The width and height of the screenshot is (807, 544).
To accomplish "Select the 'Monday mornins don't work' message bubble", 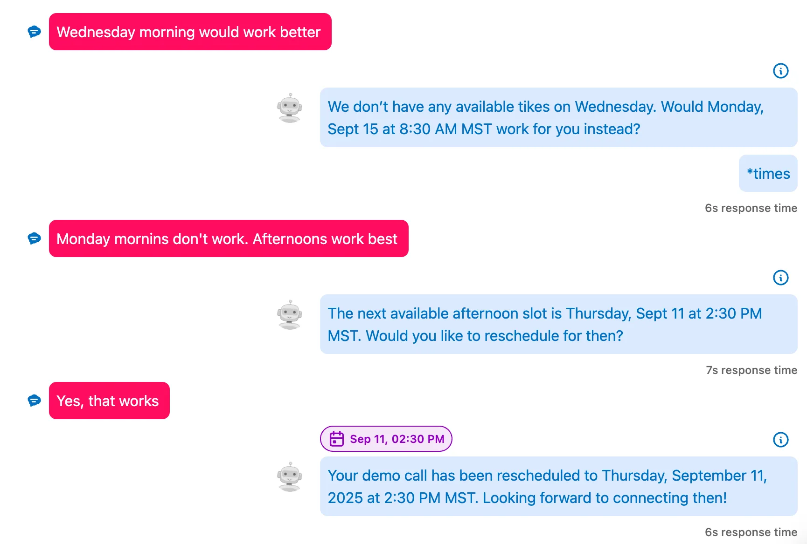I will pyautogui.click(x=229, y=238).
